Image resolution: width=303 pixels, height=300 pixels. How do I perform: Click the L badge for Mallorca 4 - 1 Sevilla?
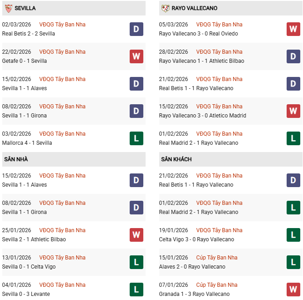[x=136, y=138]
